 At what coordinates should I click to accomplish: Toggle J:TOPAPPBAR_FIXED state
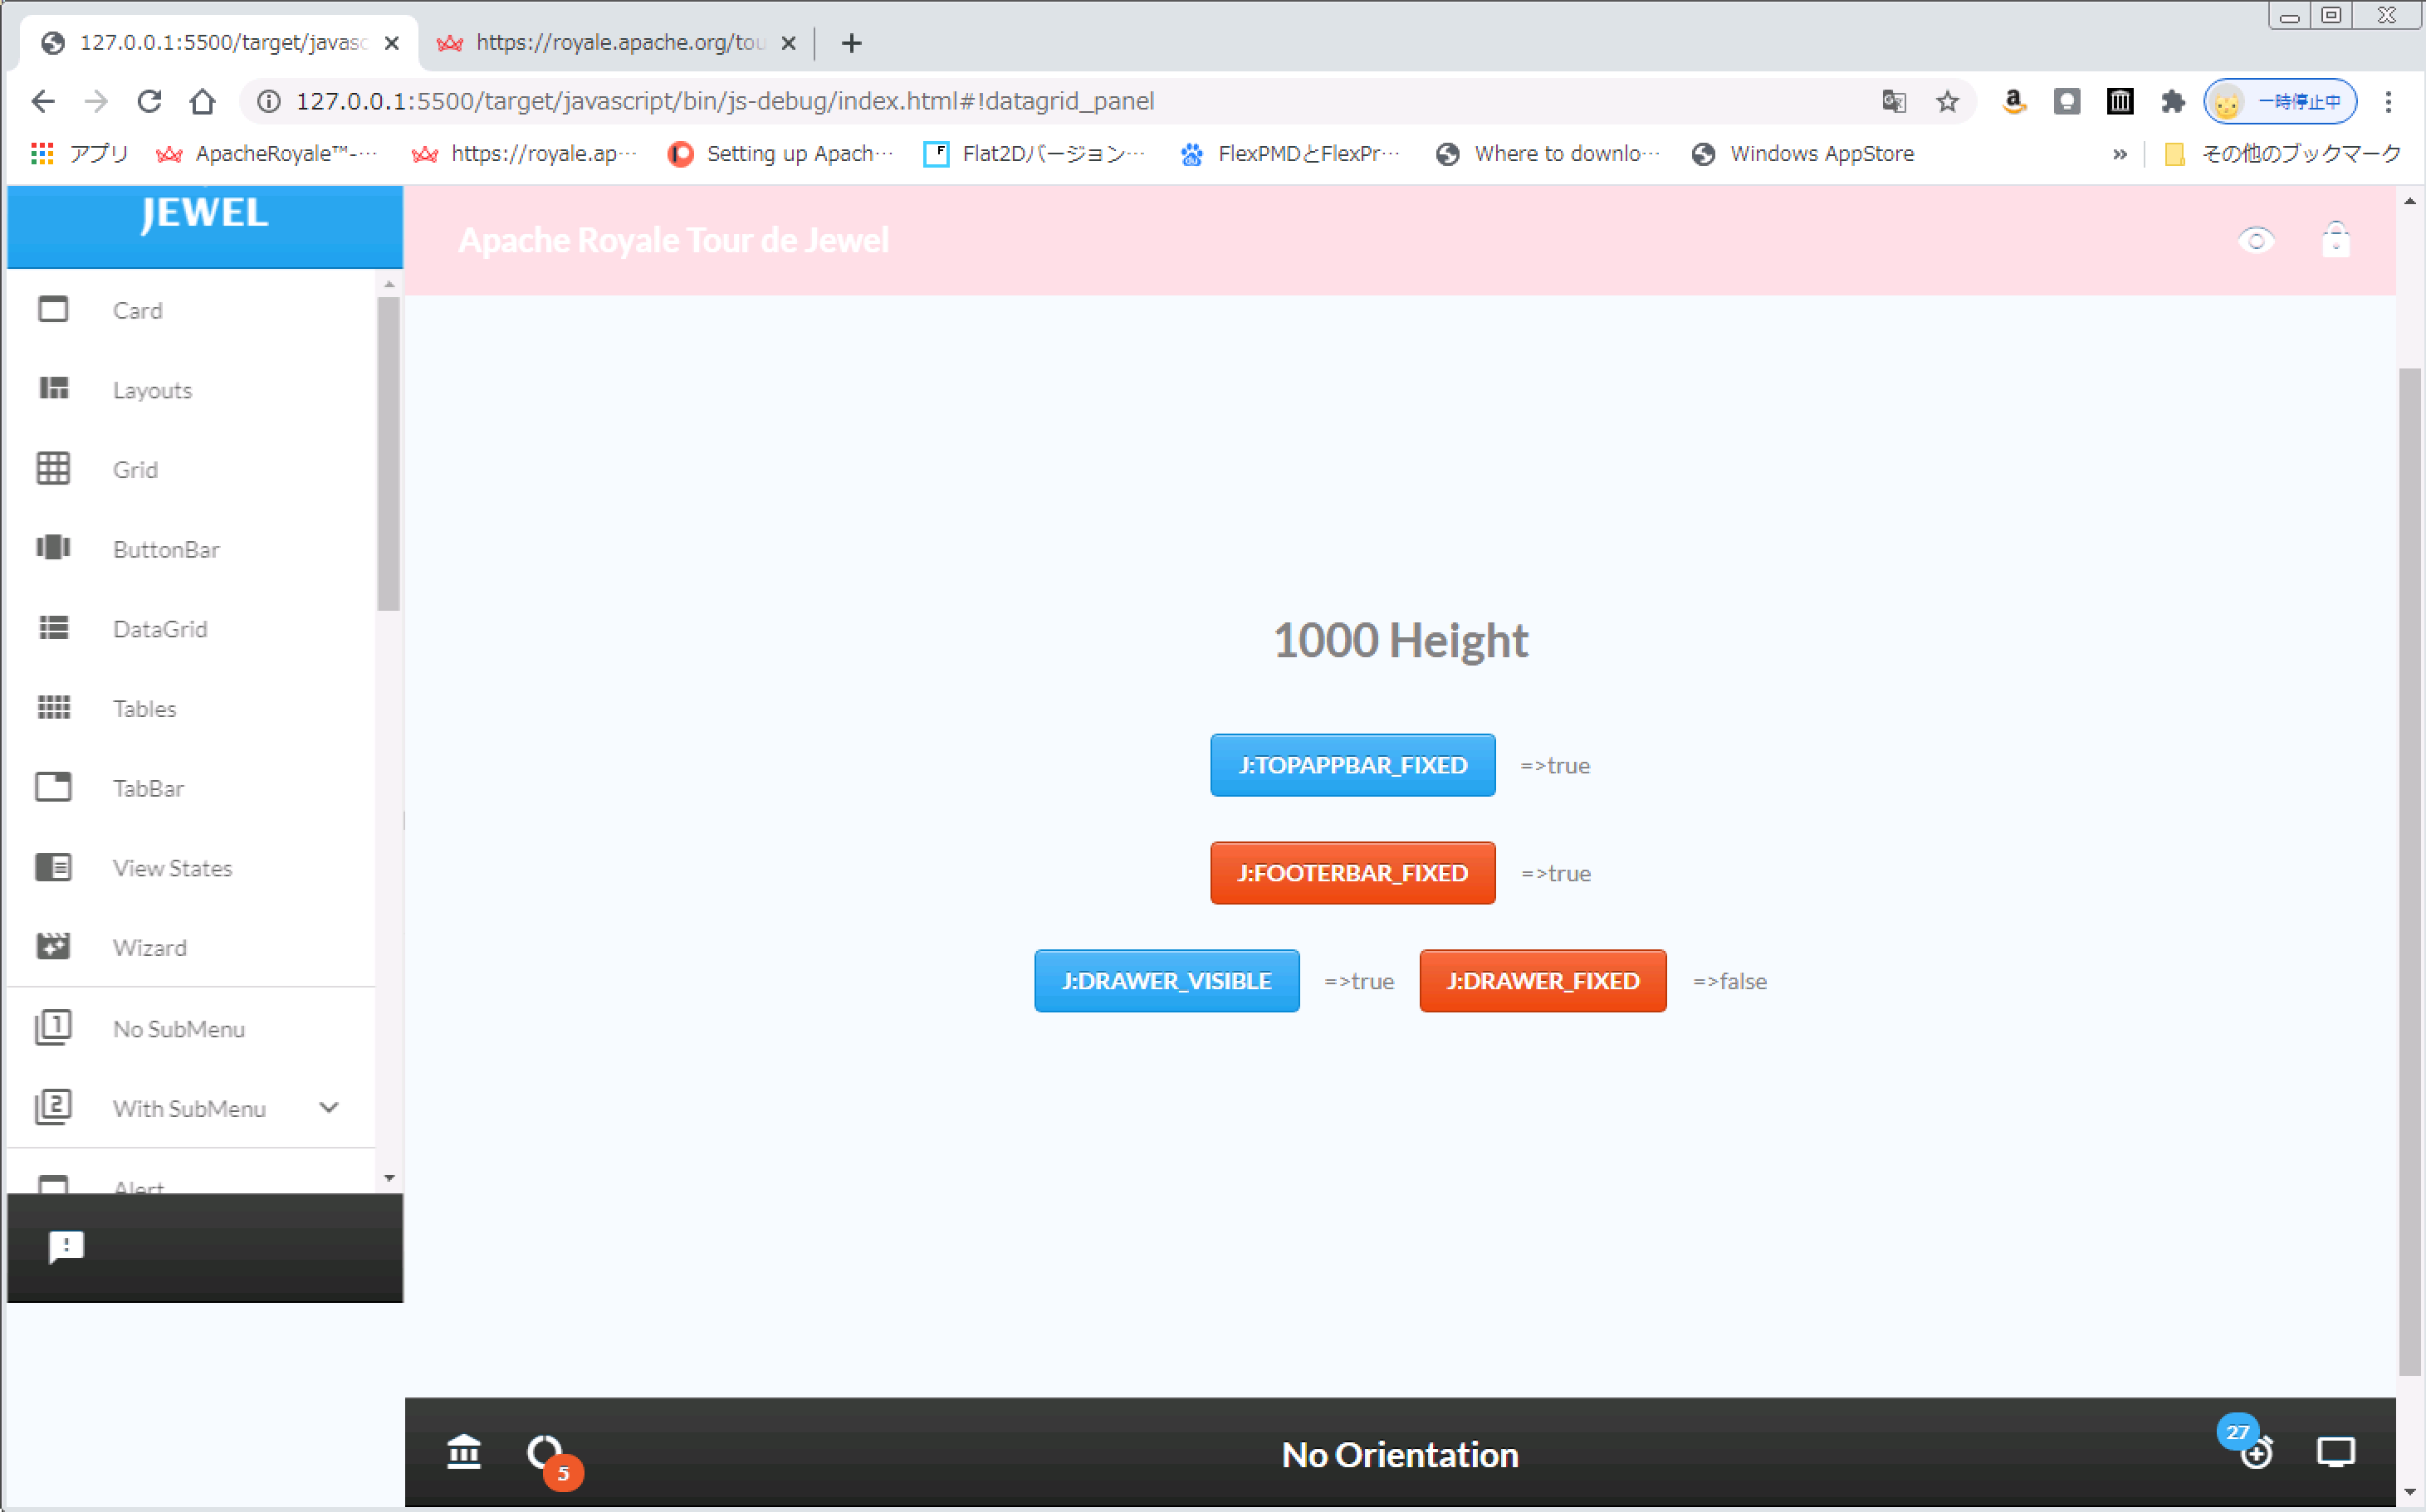click(x=1352, y=765)
